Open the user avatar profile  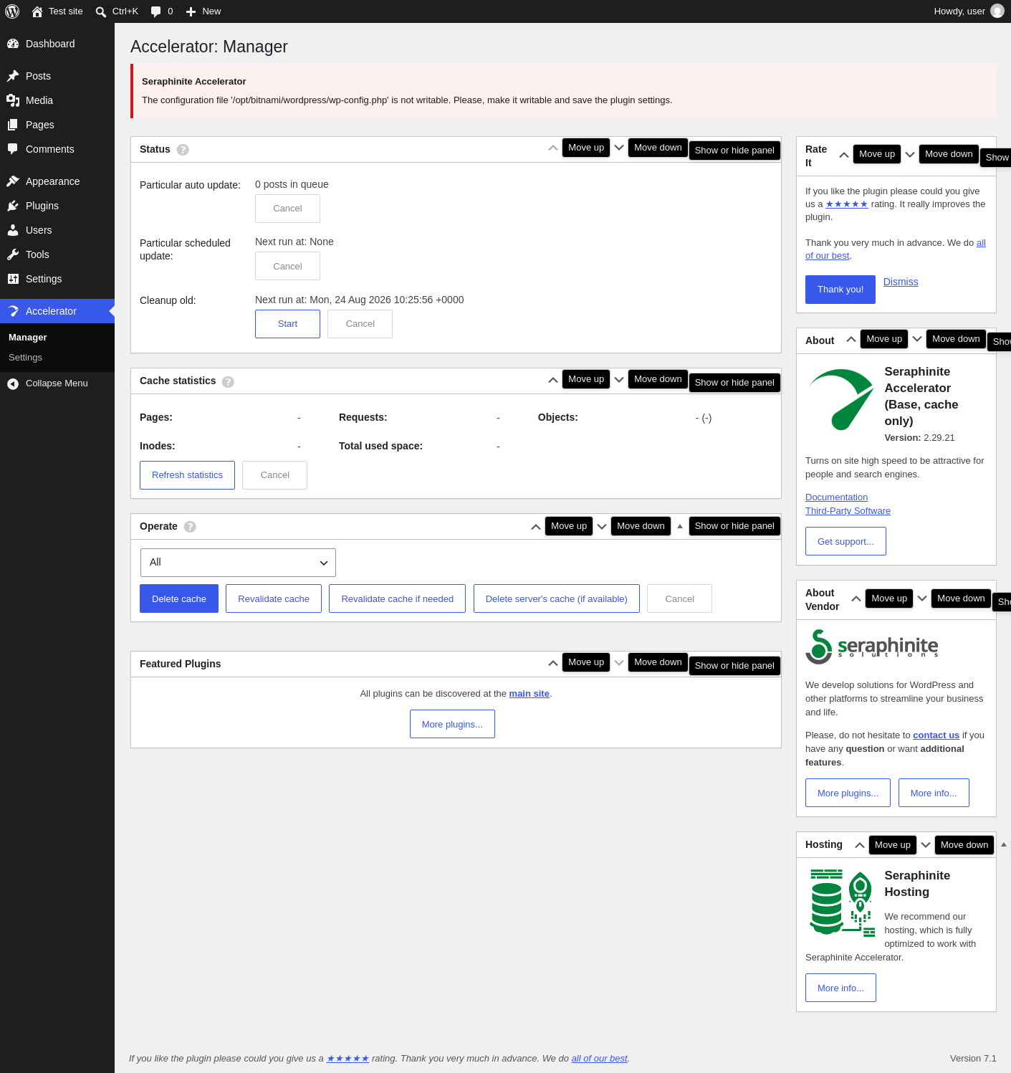[997, 11]
